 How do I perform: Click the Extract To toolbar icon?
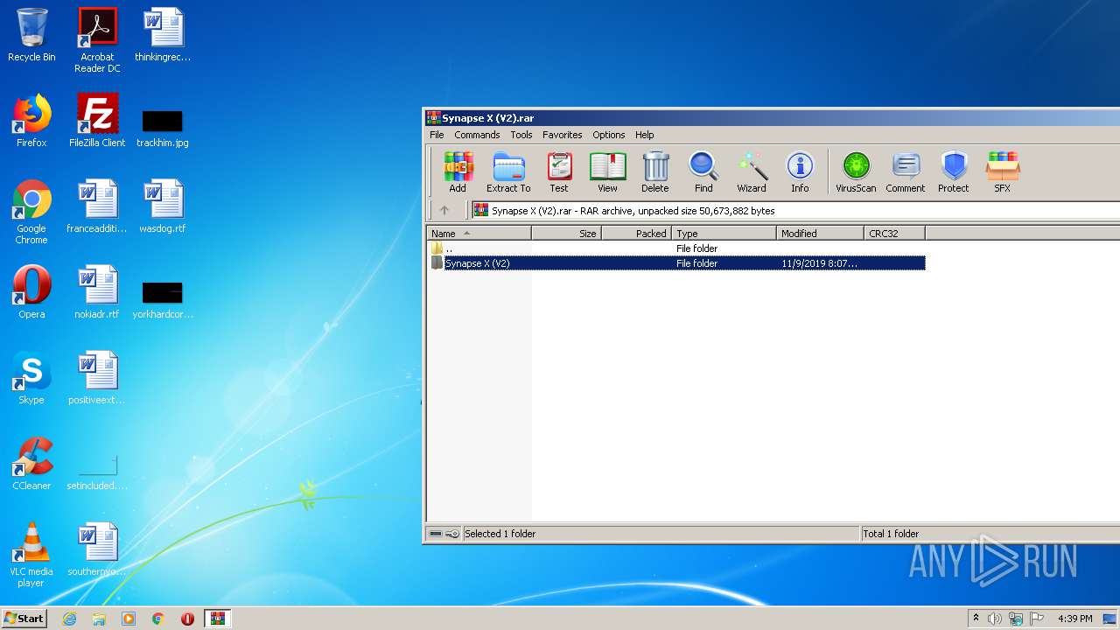click(508, 172)
